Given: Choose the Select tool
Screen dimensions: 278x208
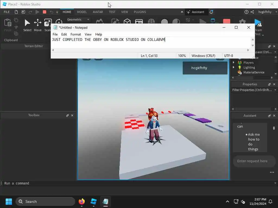Looking at the screenshot, I should click(27, 25).
